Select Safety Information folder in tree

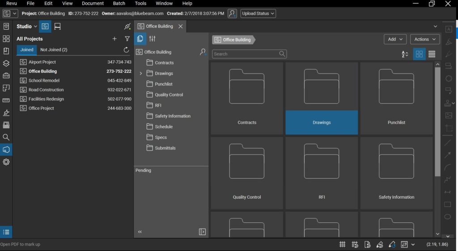(x=172, y=116)
